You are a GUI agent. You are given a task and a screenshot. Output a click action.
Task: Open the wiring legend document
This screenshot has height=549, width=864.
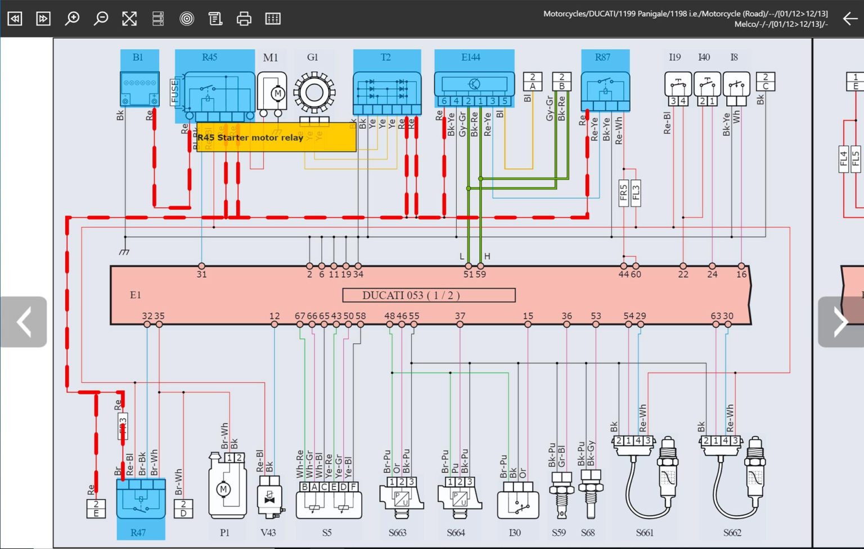click(x=215, y=19)
